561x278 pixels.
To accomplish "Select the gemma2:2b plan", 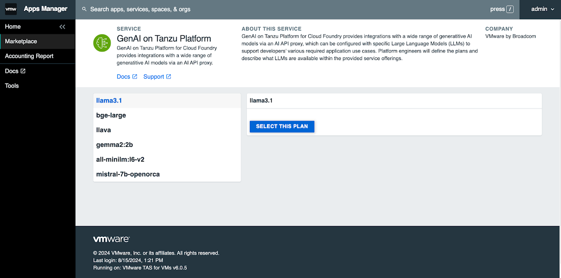I will [167, 145].
